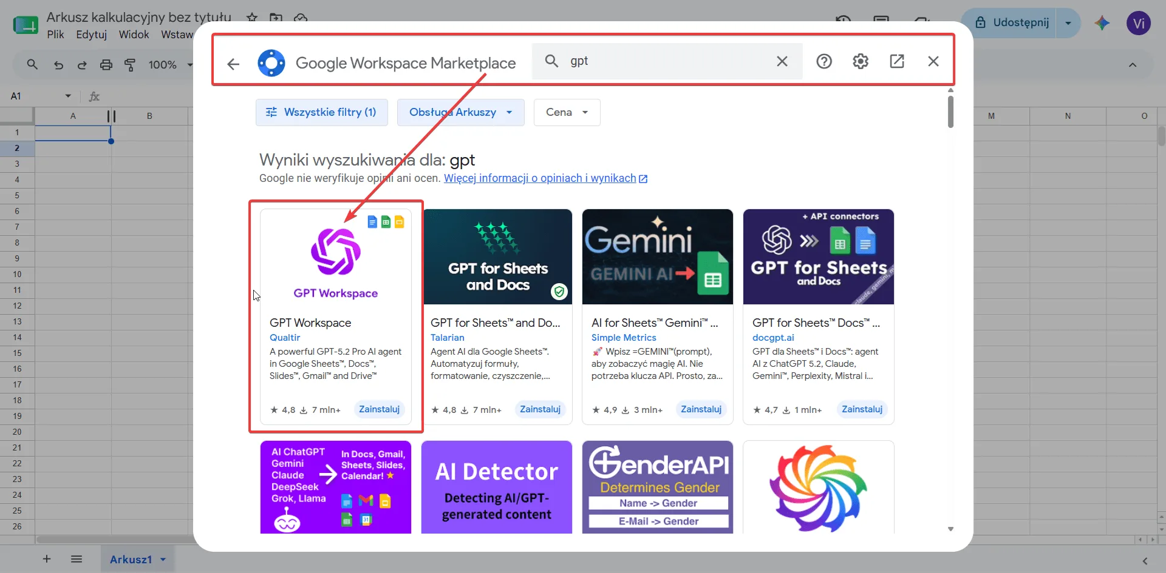Open the Sheets home icon
This screenshot has width=1166, height=573.
tap(26, 25)
